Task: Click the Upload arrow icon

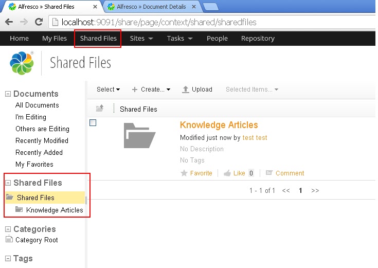Action: coord(185,90)
